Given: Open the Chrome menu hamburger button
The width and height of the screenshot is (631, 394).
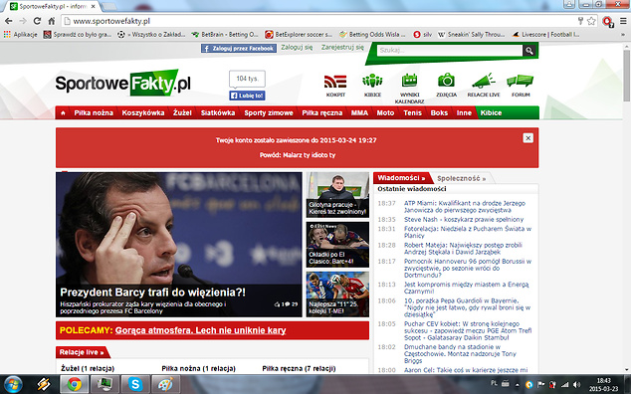Looking at the screenshot, I should (623, 21).
